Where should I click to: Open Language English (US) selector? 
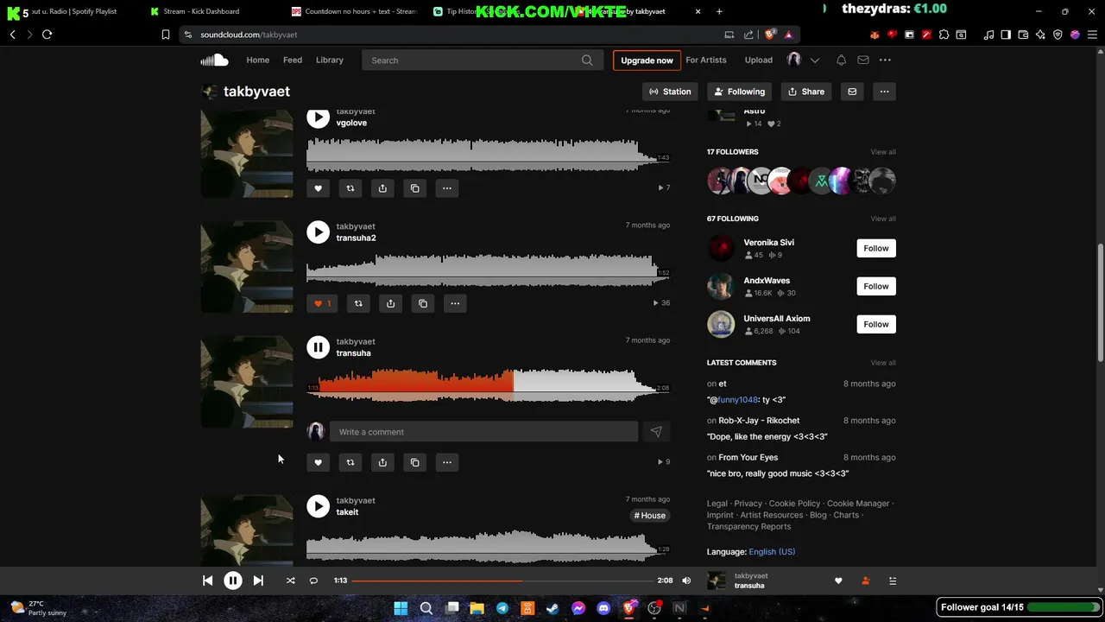pyautogui.click(x=772, y=552)
